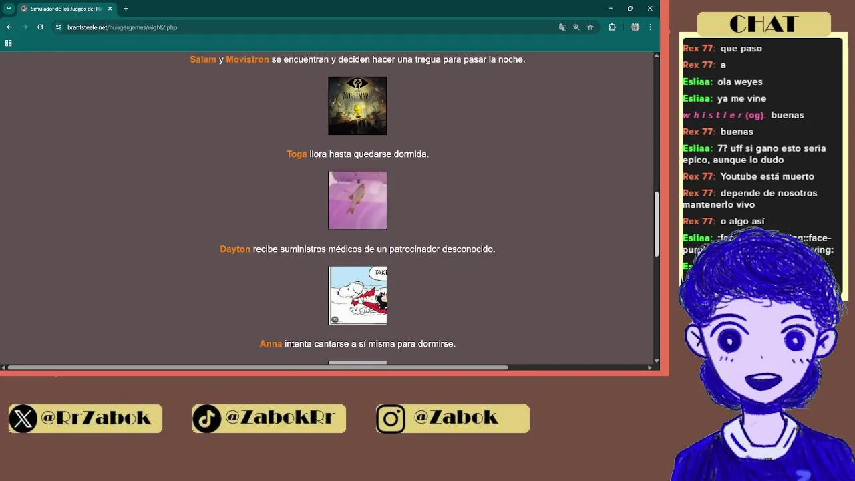This screenshot has width=855, height=481.
Task: Click Movistron's name in the event text
Action: coord(247,59)
